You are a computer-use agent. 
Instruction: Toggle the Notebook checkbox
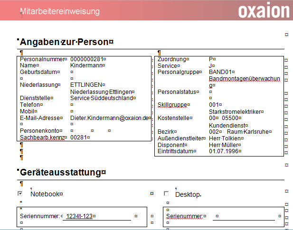pyautogui.click(x=20, y=193)
